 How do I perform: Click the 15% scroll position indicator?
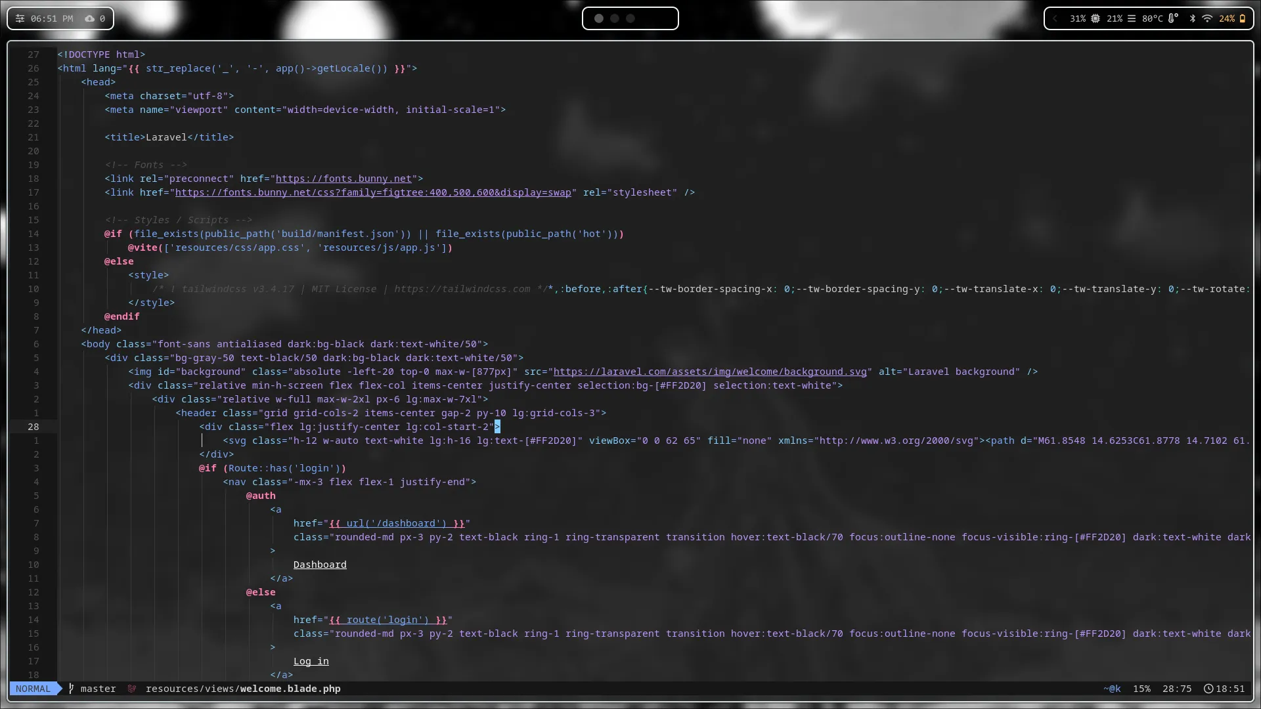(1141, 689)
